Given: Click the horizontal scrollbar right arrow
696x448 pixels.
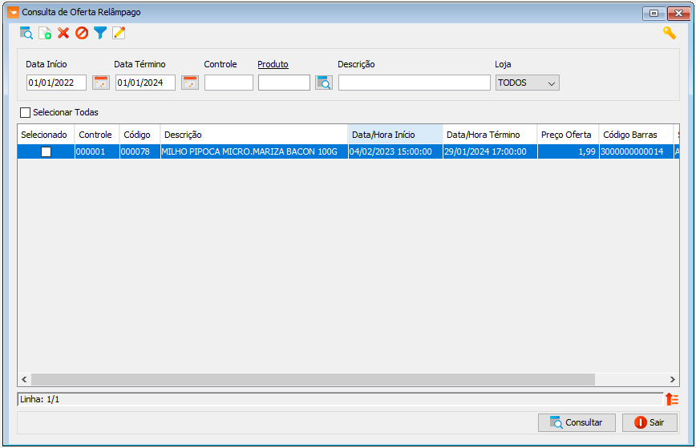Looking at the screenshot, I should click(673, 379).
